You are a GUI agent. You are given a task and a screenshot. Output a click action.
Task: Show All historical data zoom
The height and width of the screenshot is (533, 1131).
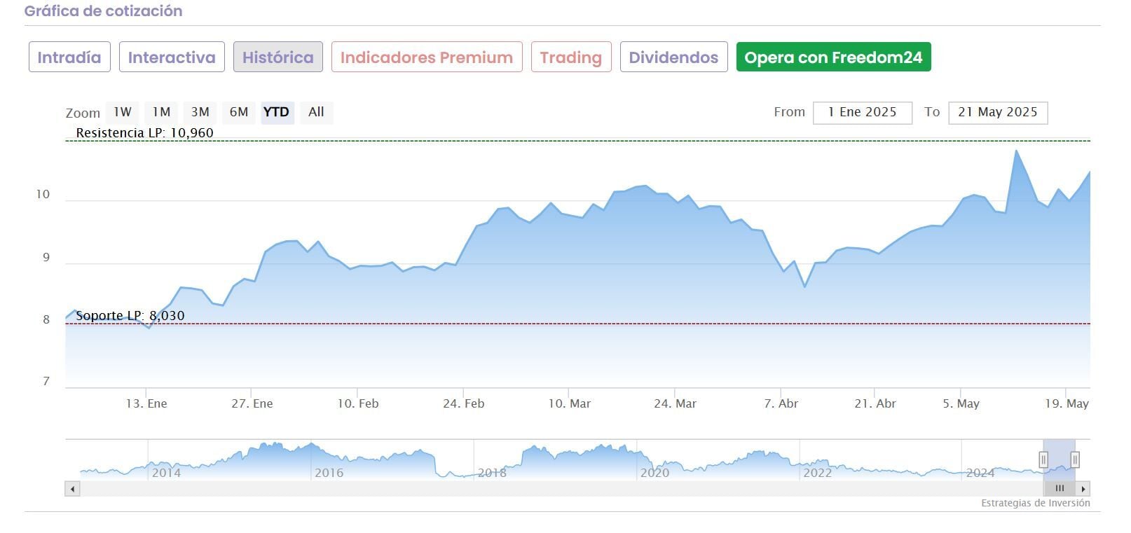(316, 112)
